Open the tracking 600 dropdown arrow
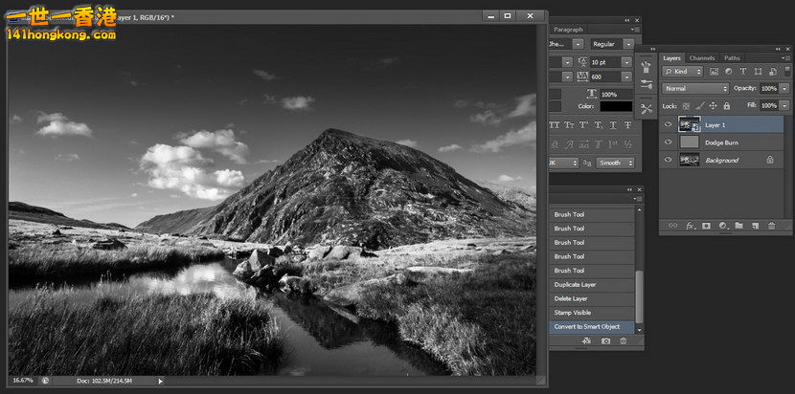Image resolution: width=795 pixels, height=394 pixels. point(627,77)
